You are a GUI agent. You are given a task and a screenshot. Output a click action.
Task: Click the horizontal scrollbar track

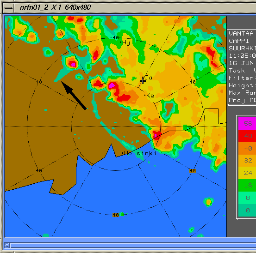[x=133, y=245]
